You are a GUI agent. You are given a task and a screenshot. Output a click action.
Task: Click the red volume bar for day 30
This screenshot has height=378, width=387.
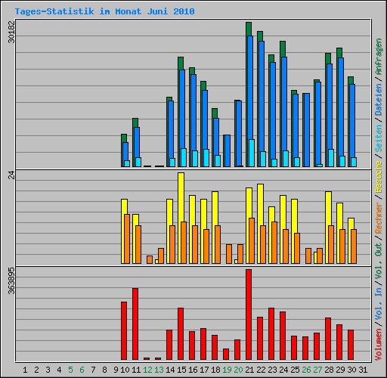pos(351,345)
